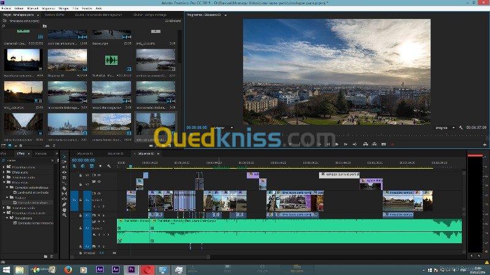Viewport: 490px width, 275px height.
Task: Expand the Effets audio folder
Action: [x=4, y=172]
